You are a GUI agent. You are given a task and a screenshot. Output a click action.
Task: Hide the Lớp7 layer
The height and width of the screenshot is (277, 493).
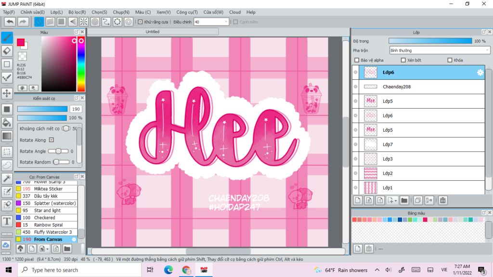pos(356,144)
